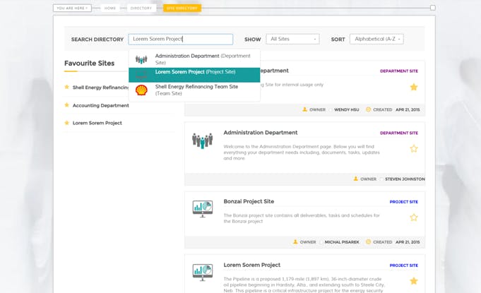The image size is (481, 293).
Task: Click the square handle ending the breadcrumb line
Action: tap(432, 8)
